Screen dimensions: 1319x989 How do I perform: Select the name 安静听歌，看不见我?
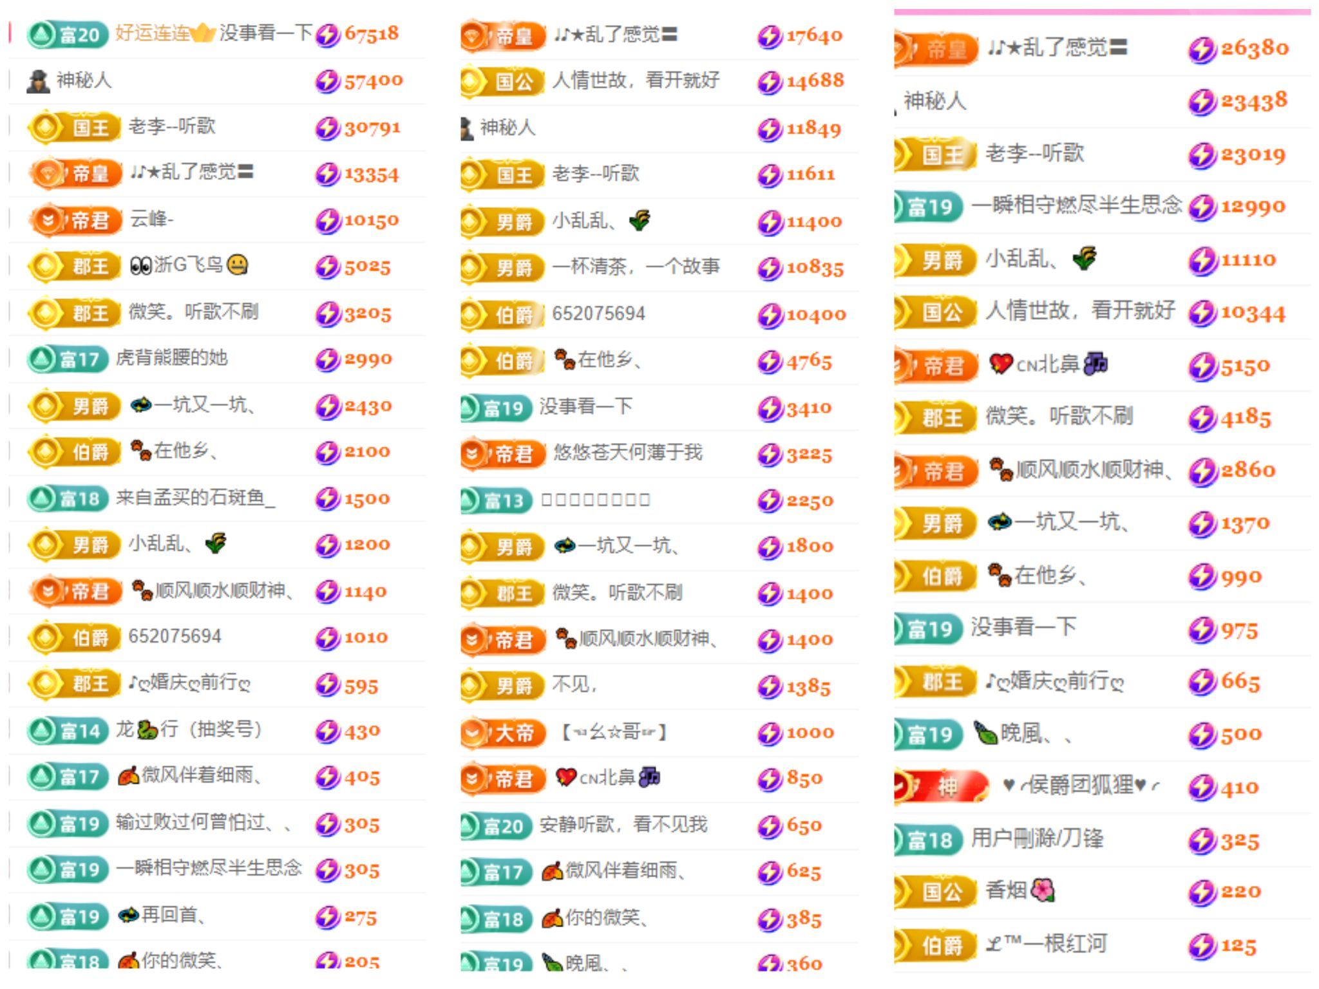623,824
